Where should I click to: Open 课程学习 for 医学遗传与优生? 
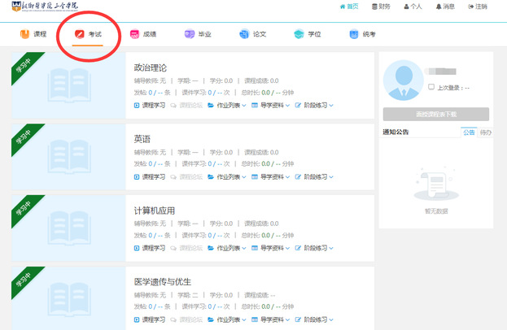(x=149, y=318)
